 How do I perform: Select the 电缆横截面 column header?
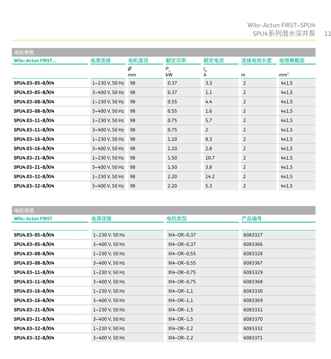pos(292,61)
